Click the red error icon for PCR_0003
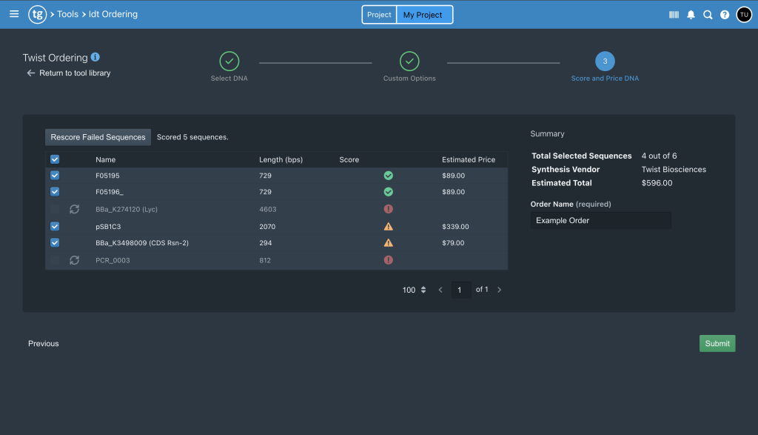Screen dimensions: 758x435 click(388, 260)
